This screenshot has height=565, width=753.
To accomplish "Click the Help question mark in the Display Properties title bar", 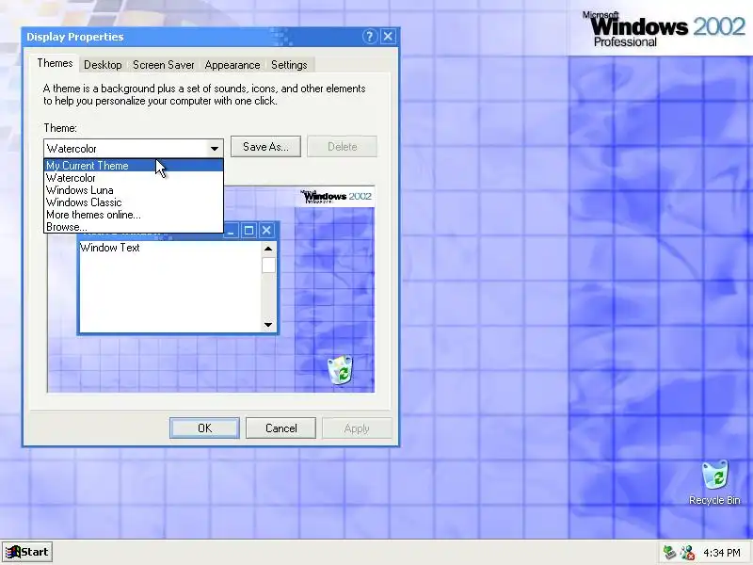I will coord(369,37).
